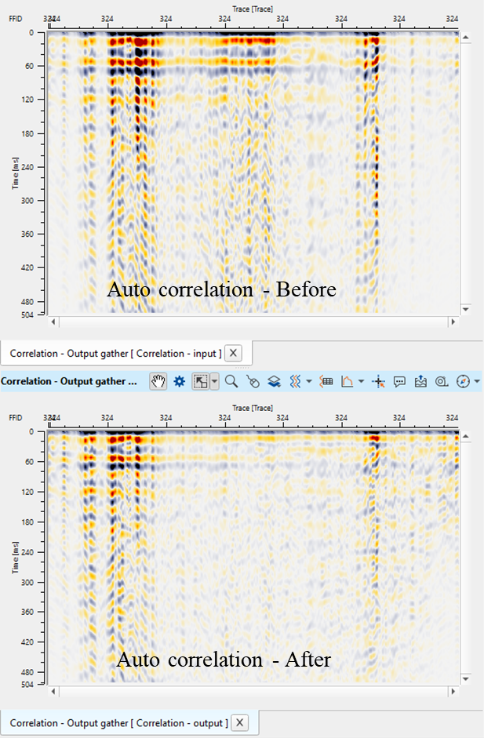Click the mouse pointer mode icon
This screenshot has width=484, height=738.
(253, 381)
